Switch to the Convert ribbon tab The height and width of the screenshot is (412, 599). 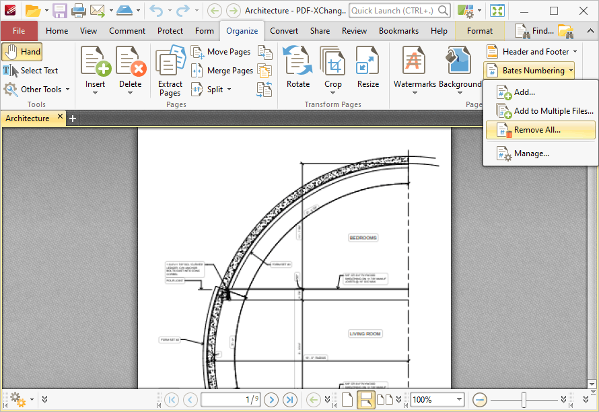point(284,31)
